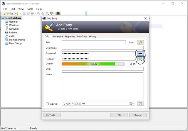The image size is (188, 131).
Task: Click the entry Icon key button
Action: click(140, 42)
